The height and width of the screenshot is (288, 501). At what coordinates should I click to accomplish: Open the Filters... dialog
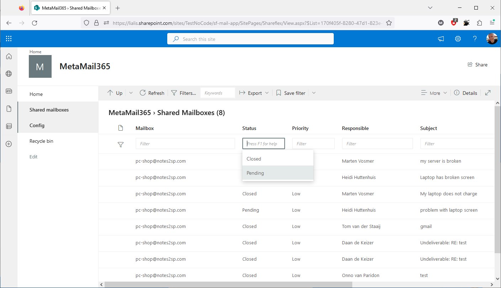(184, 93)
